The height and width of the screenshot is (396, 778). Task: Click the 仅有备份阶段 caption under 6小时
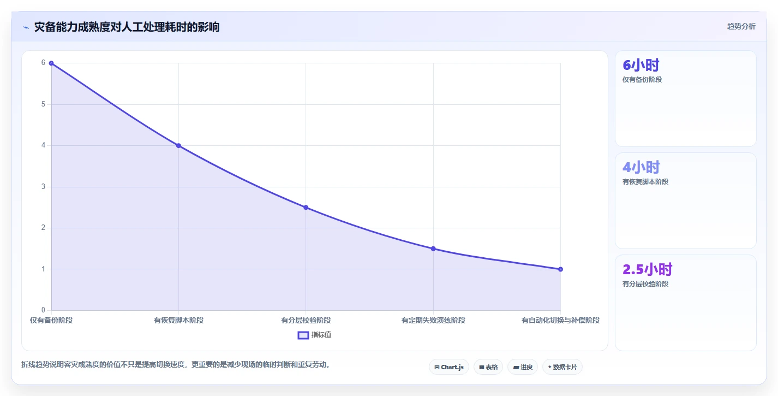pyautogui.click(x=642, y=80)
